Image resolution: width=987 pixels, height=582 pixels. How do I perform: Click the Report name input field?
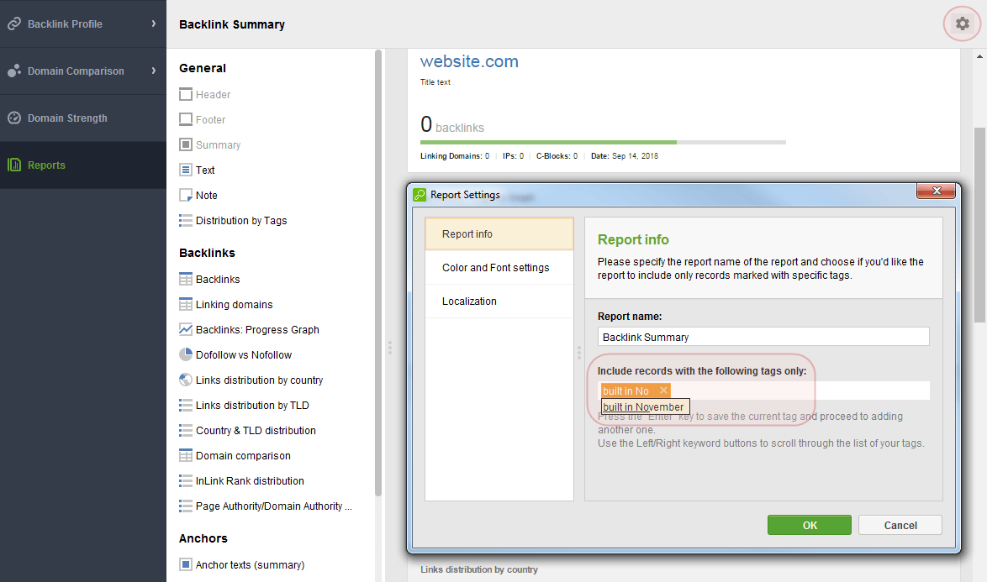[x=763, y=337]
